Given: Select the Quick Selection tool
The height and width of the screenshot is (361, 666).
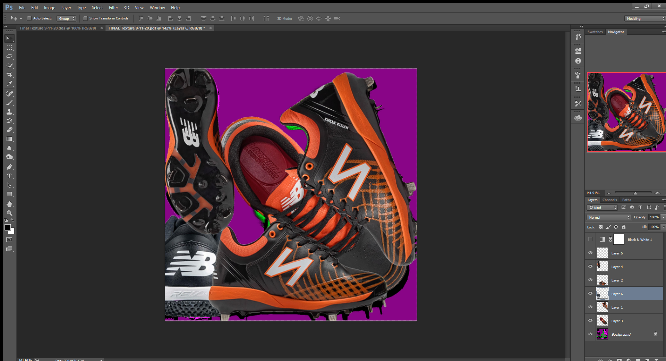Looking at the screenshot, I should click(x=9, y=66).
